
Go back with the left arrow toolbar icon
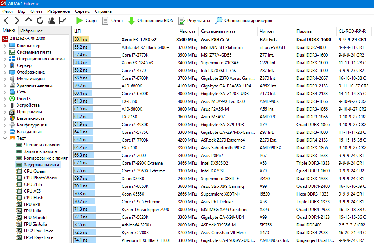[6, 21]
